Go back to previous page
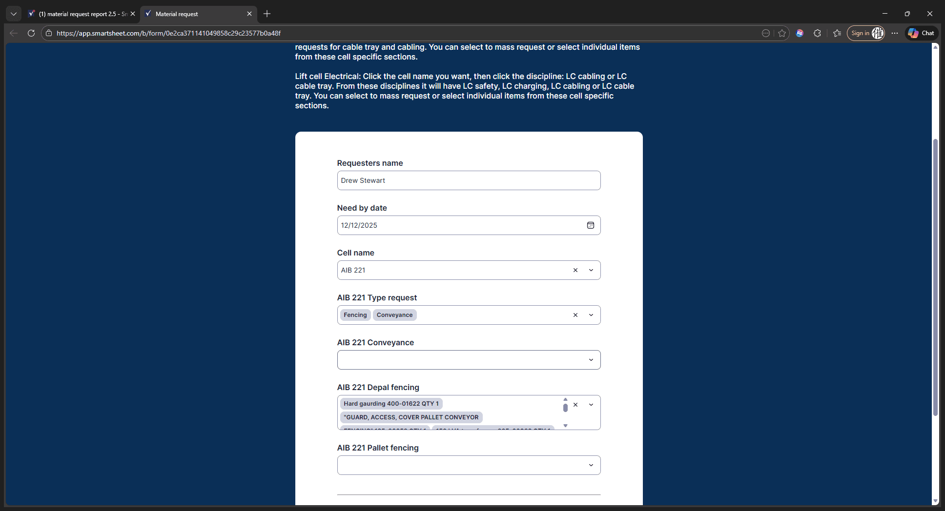 coord(14,33)
